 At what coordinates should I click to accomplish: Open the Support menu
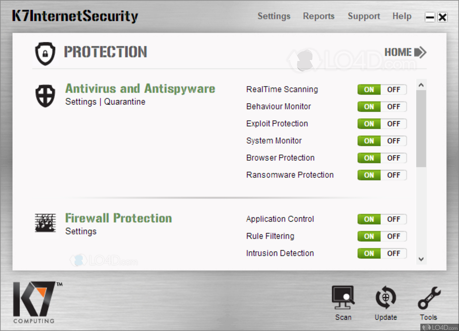click(x=364, y=16)
